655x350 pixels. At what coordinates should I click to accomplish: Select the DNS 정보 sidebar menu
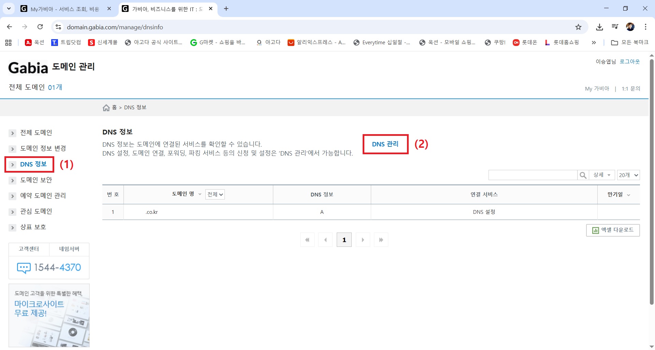tap(33, 164)
